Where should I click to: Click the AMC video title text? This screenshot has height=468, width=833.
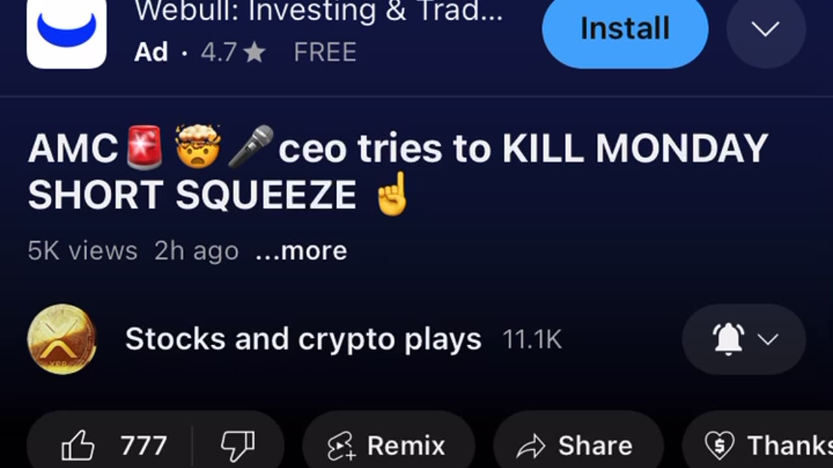tap(398, 172)
